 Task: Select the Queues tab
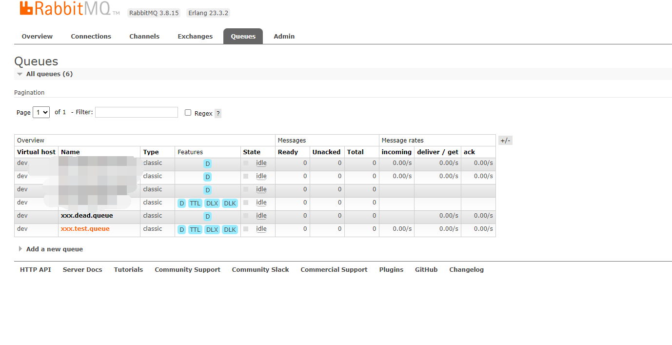[x=243, y=36]
